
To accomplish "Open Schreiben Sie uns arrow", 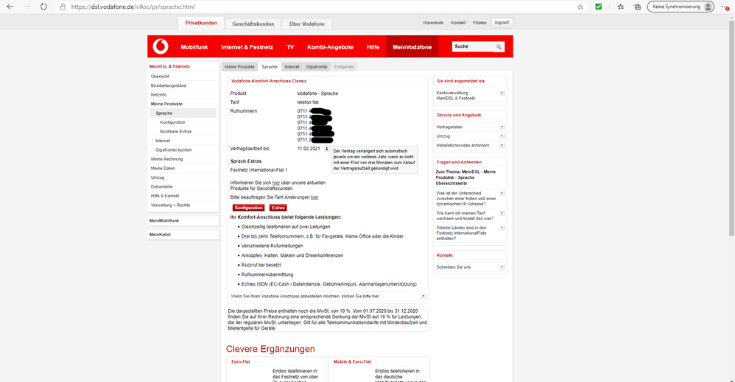I will coord(502,266).
